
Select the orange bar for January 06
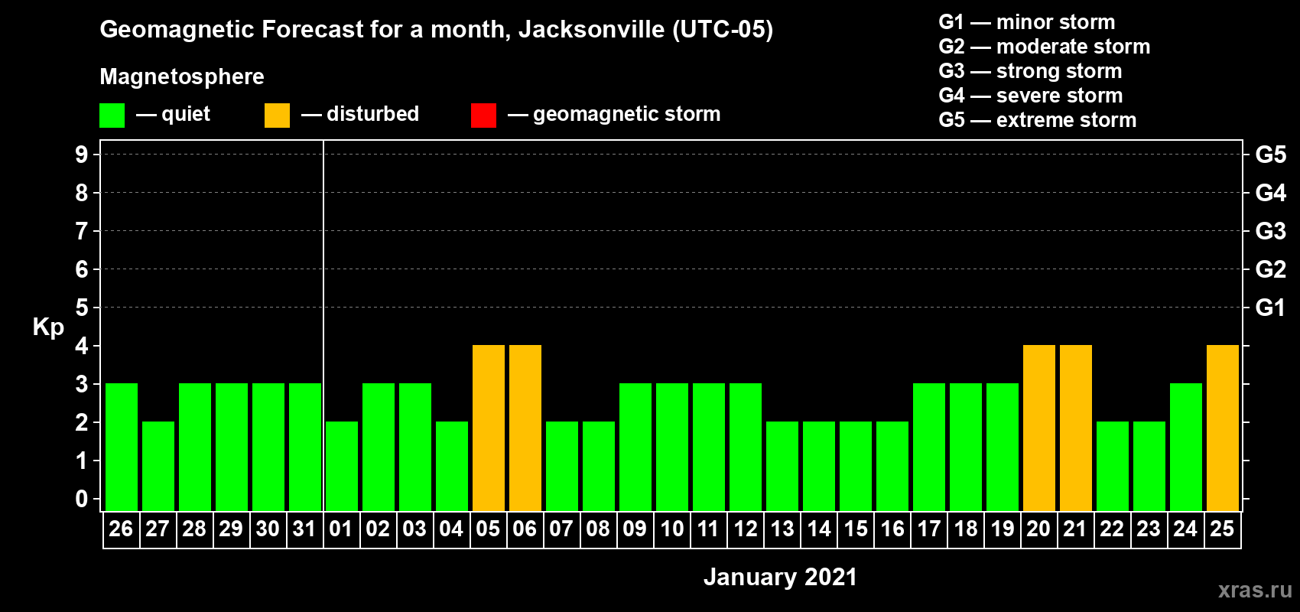click(x=525, y=428)
